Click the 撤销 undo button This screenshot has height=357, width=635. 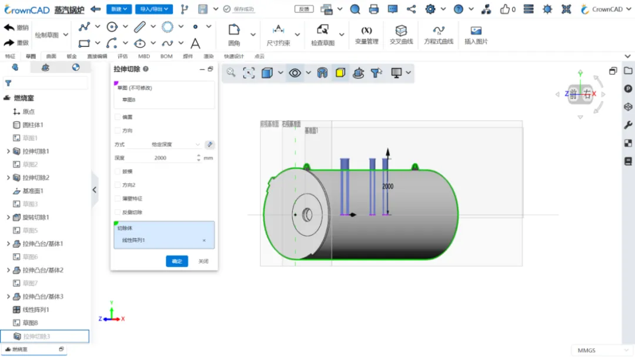pyautogui.click(x=16, y=28)
